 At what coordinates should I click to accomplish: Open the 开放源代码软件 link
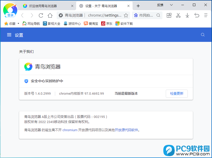pyautogui.click(x=126, y=130)
